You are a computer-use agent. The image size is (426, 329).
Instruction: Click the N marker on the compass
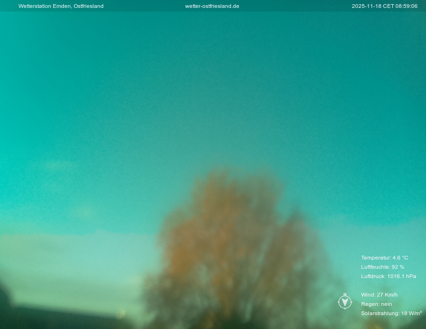(x=345, y=295)
